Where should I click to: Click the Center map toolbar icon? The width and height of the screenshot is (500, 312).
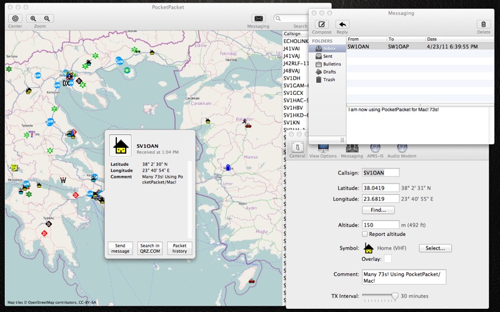(x=16, y=19)
